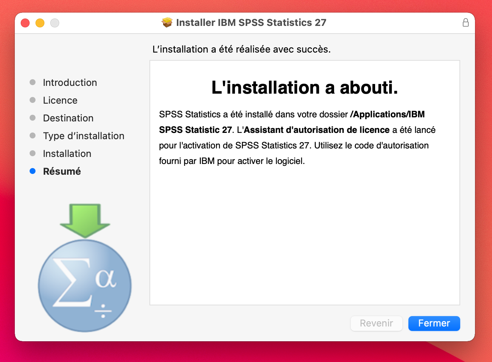Close the installer with the red button
Screen dimensions: 492x362
[25, 23]
